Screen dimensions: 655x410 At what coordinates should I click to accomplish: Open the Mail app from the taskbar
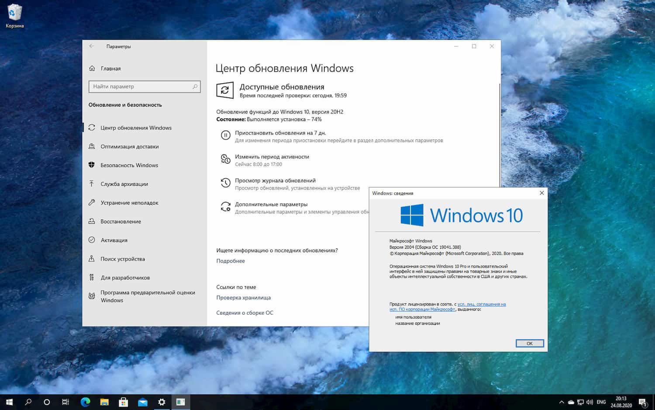142,402
